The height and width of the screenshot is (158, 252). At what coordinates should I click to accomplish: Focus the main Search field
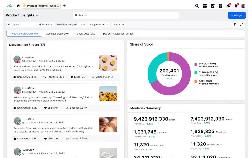tap(126, 15)
